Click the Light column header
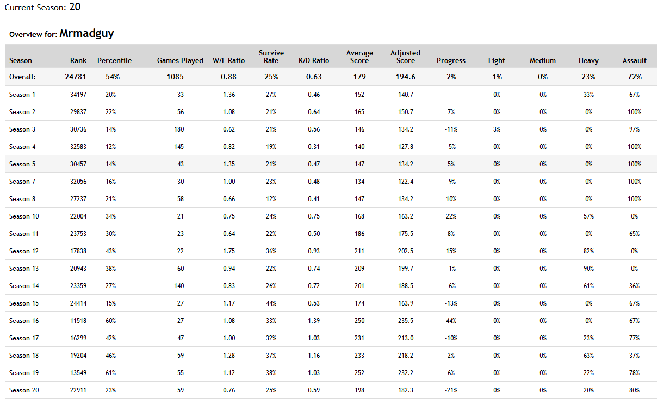664x405 pixels. click(x=497, y=60)
